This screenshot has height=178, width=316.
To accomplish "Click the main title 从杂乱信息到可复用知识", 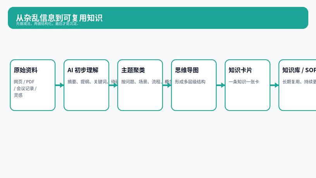I will click(59, 17).
